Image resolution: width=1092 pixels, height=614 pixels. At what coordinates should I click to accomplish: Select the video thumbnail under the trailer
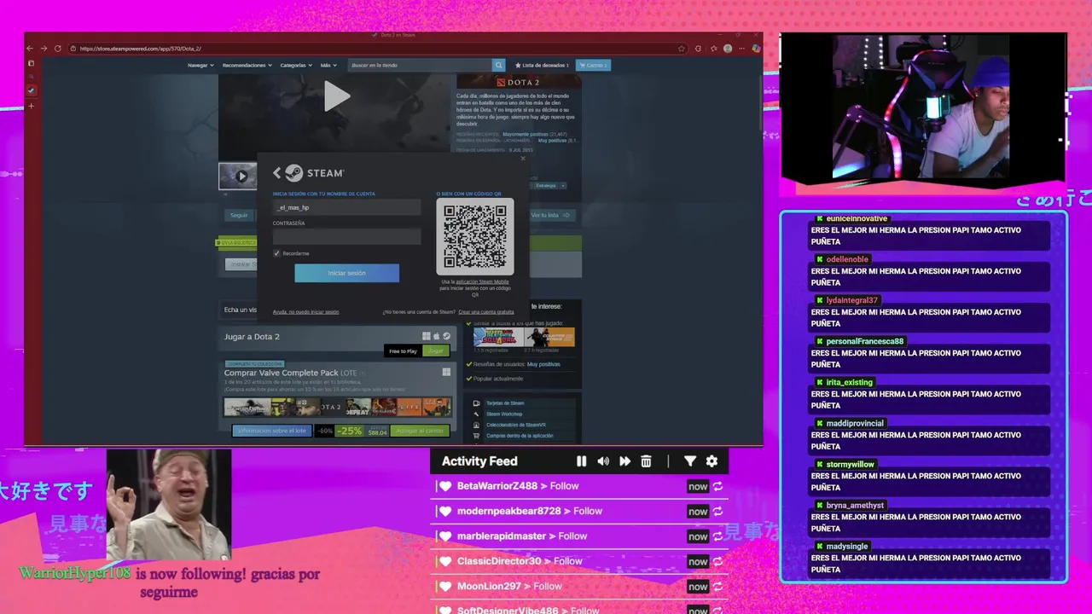pos(238,177)
